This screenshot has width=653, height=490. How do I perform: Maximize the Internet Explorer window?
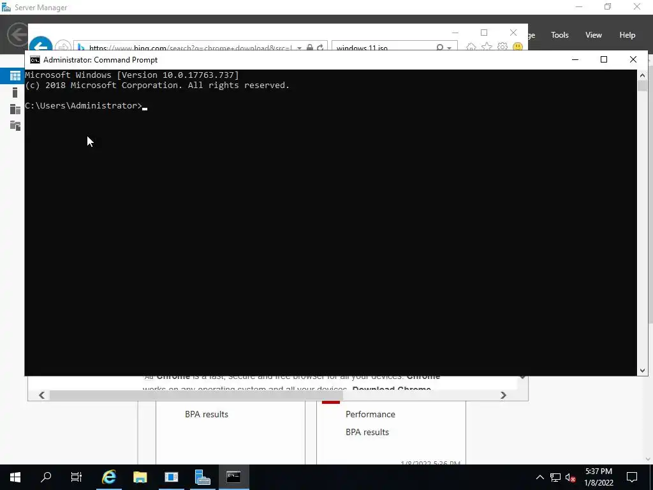[484, 33]
